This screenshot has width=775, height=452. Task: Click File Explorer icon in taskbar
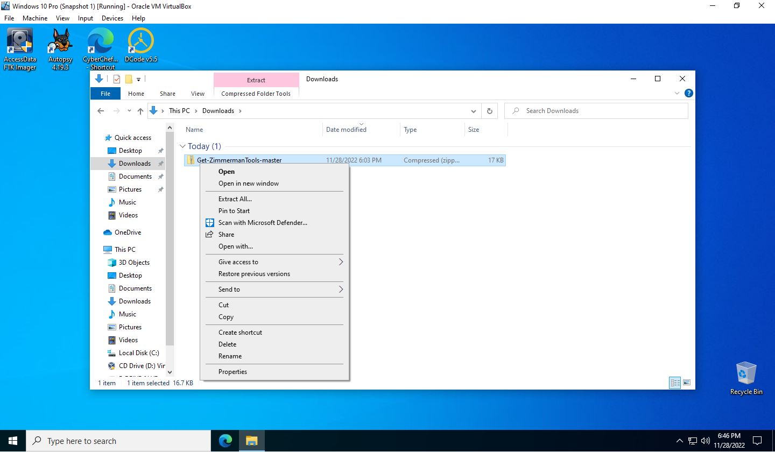[x=251, y=441]
